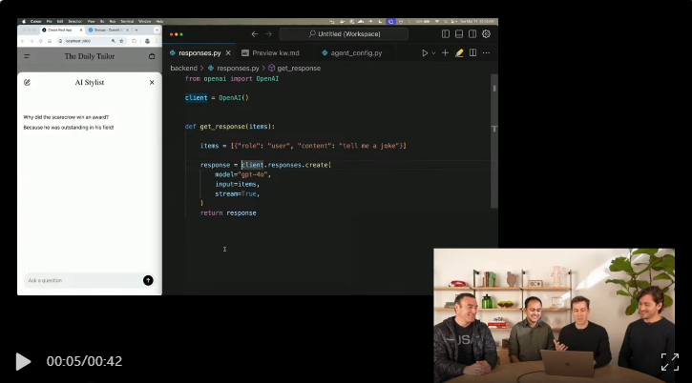Expand the run options dropdown arrow
The image size is (692, 383).
coord(433,53)
